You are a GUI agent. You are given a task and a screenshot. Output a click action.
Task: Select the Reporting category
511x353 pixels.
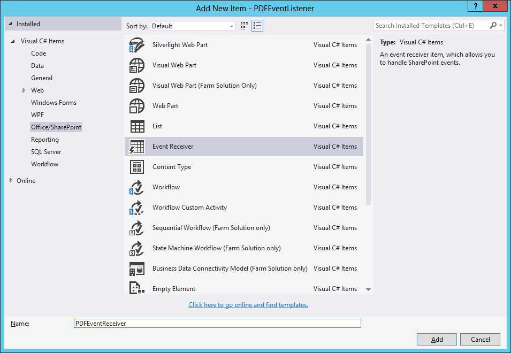click(x=45, y=140)
